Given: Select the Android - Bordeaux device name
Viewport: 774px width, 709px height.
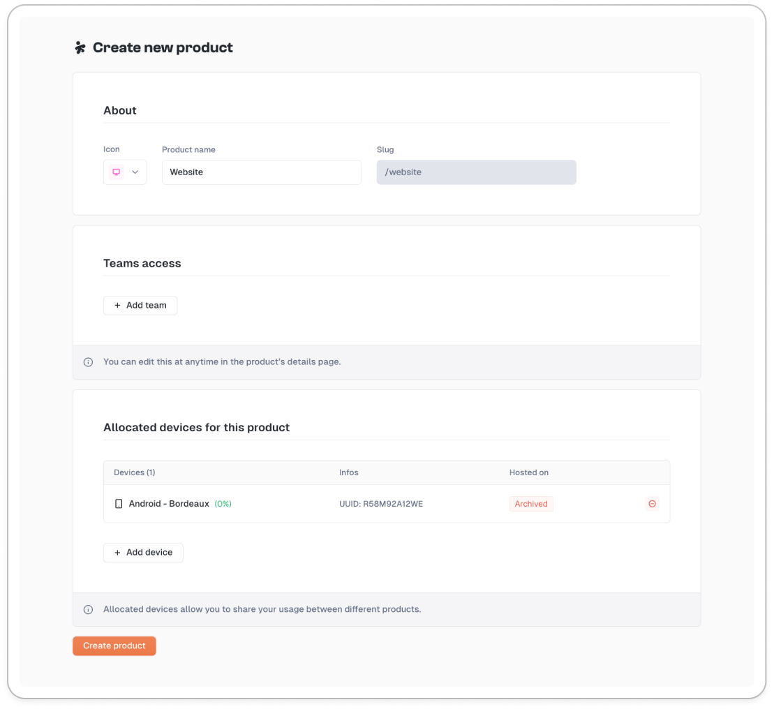Looking at the screenshot, I should pyautogui.click(x=169, y=504).
